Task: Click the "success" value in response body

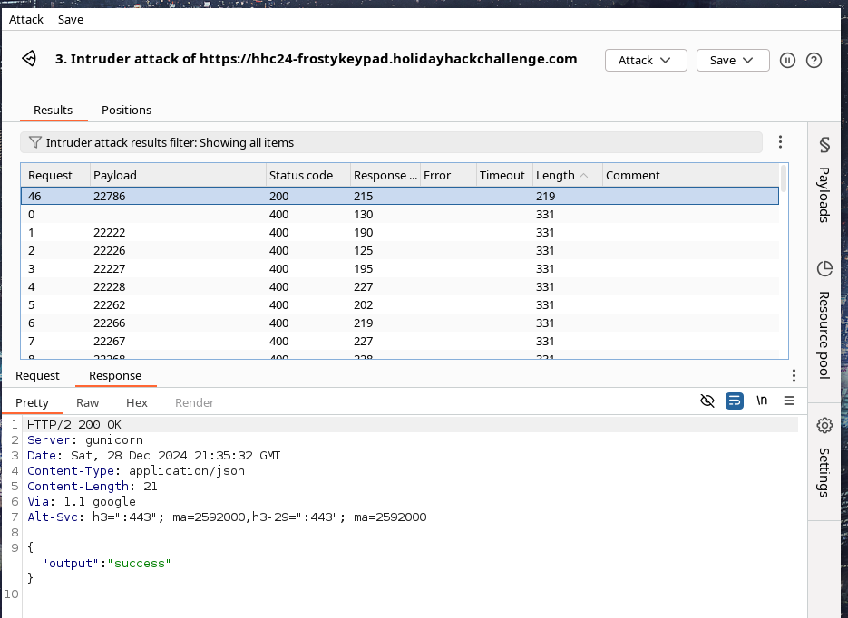Action: point(139,564)
